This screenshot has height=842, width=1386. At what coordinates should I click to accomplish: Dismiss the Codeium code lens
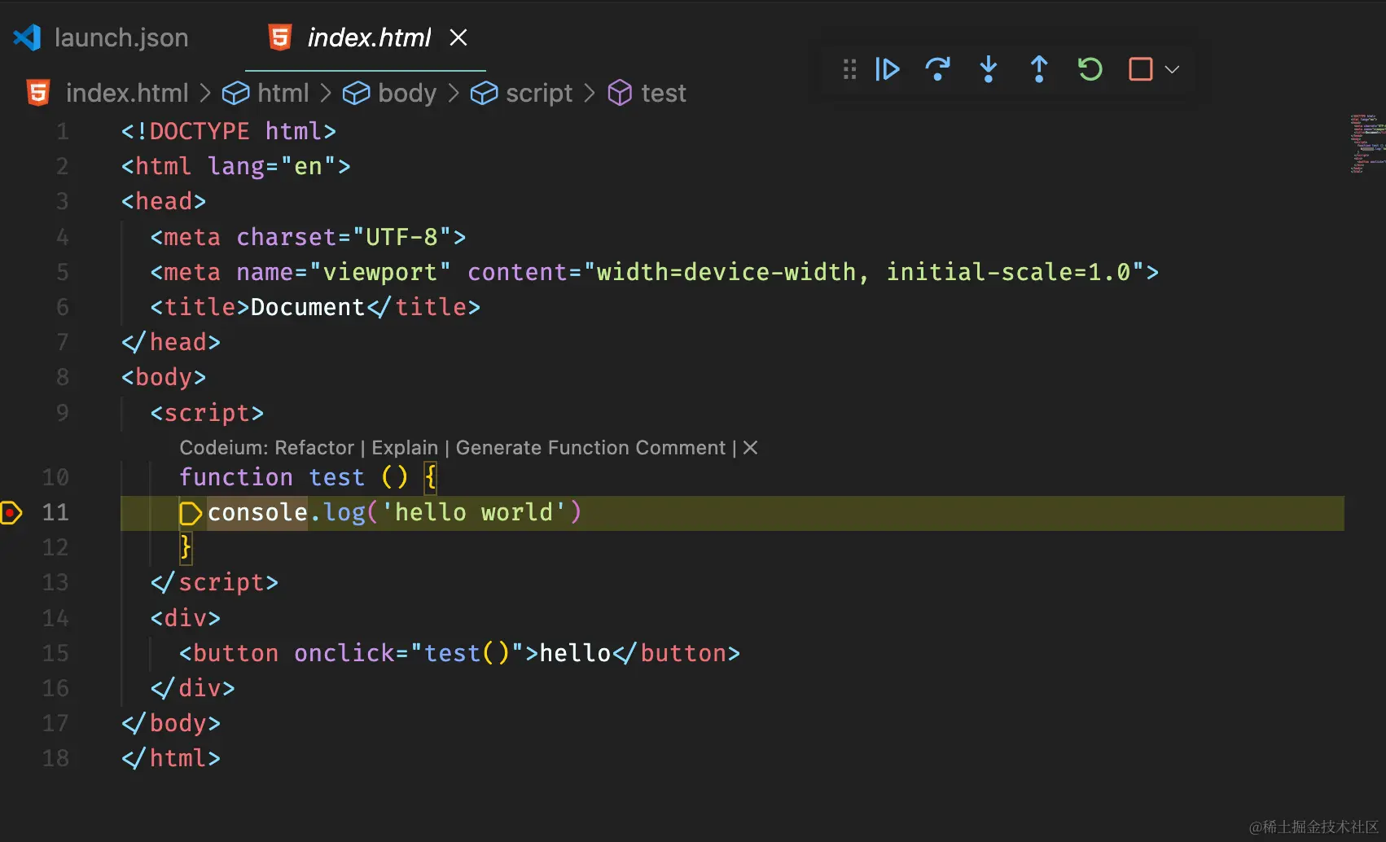[751, 448]
